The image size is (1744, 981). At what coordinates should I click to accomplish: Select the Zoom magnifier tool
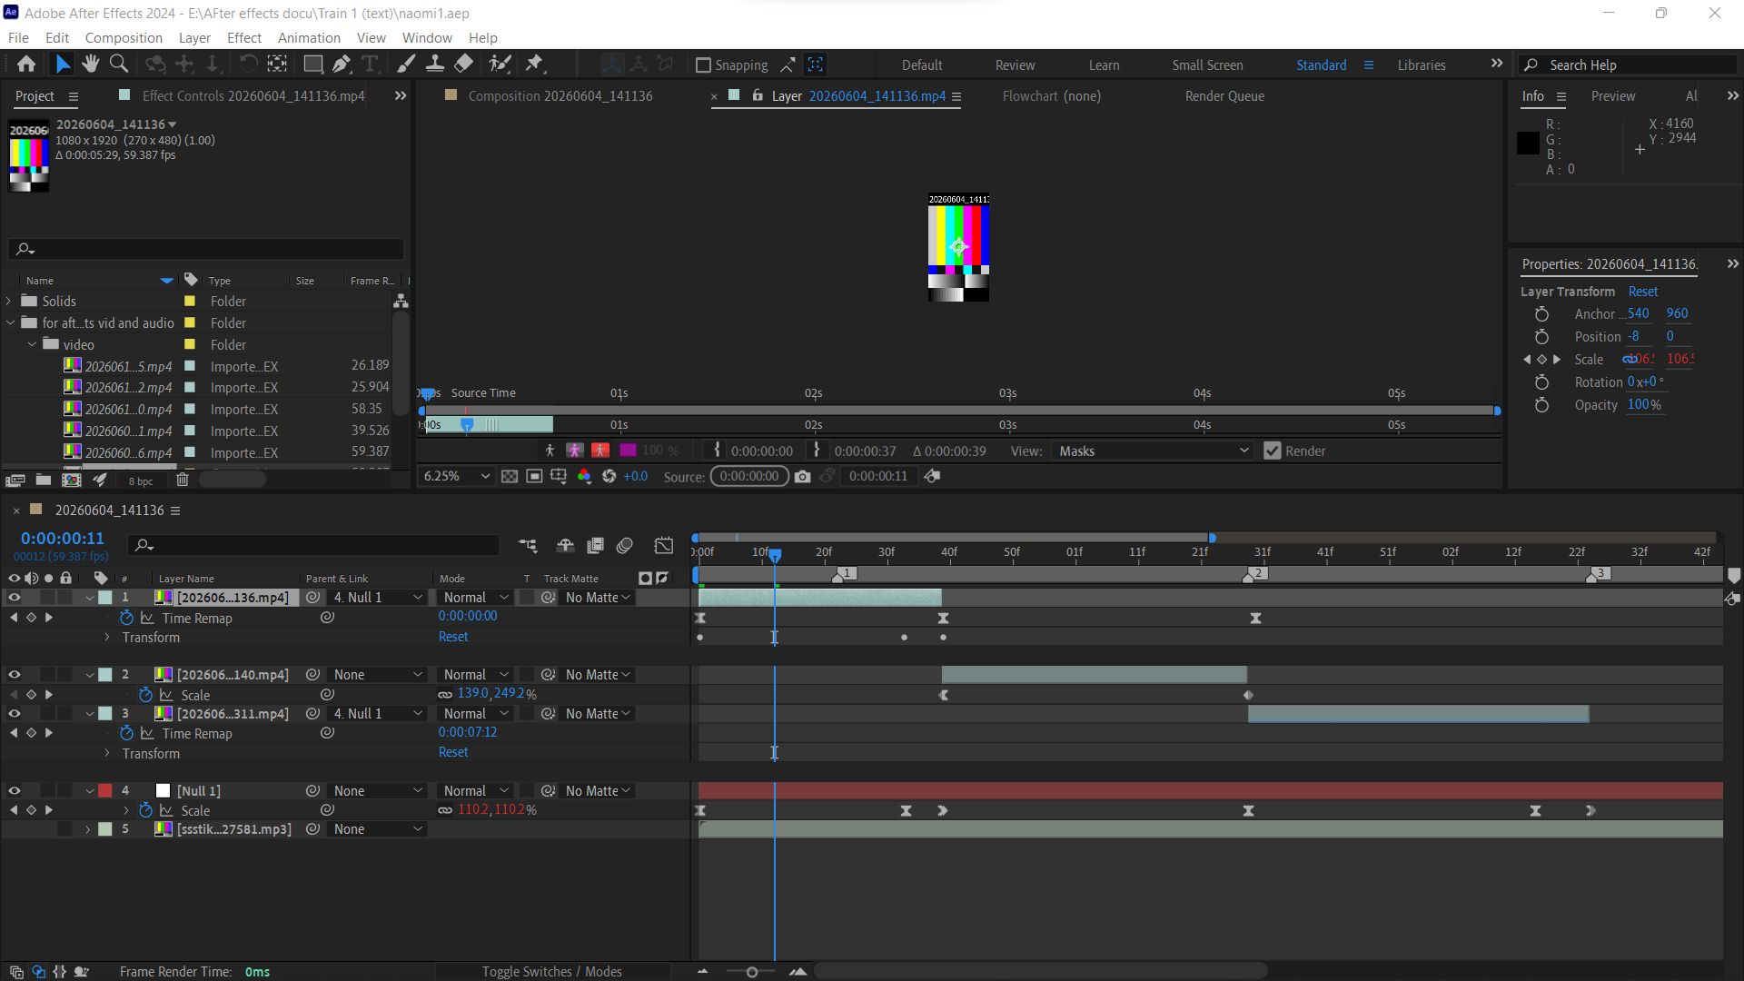click(x=118, y=64)
